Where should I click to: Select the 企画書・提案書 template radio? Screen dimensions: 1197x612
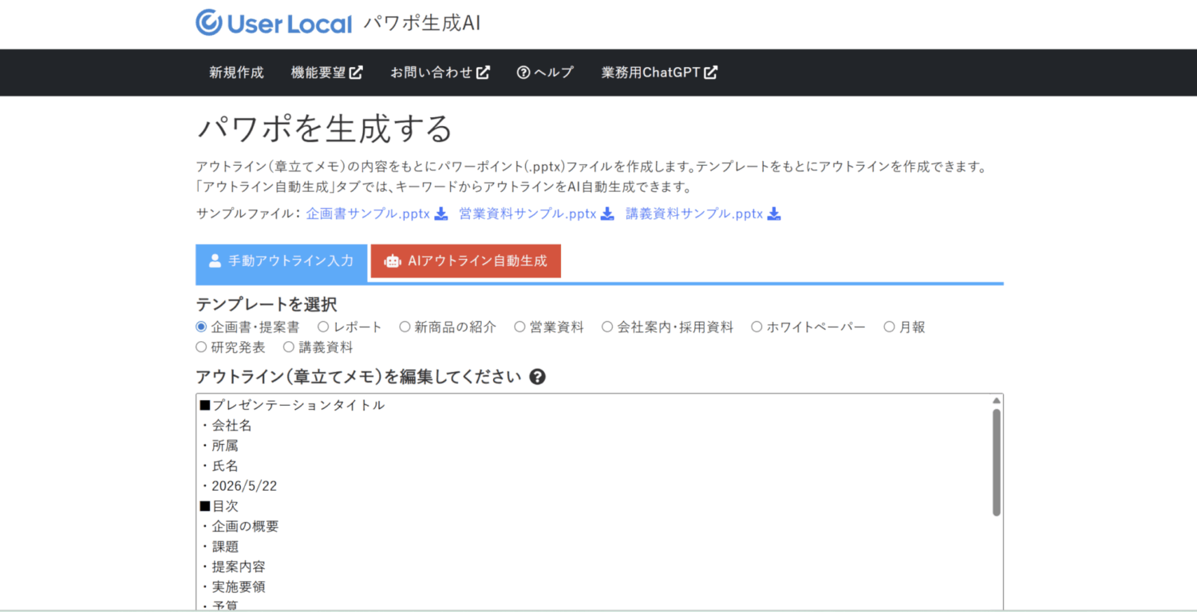point(201,327)
